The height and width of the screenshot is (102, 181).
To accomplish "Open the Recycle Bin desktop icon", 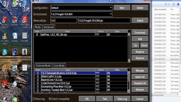I will (5, 5).
